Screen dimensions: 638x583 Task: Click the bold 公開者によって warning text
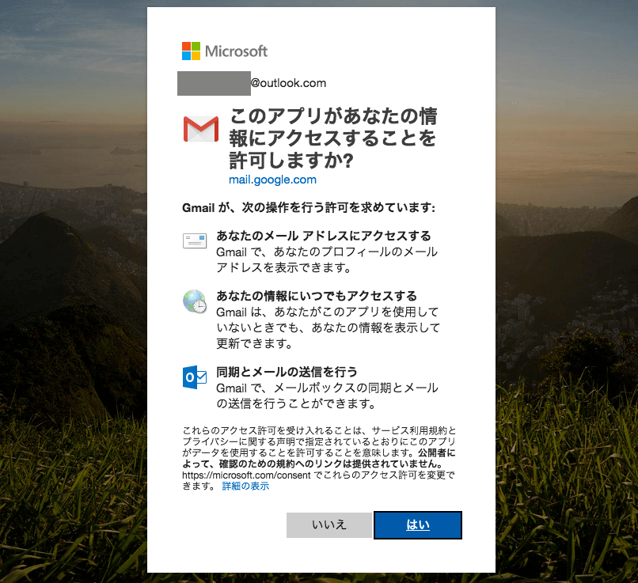tap(319, 458)
